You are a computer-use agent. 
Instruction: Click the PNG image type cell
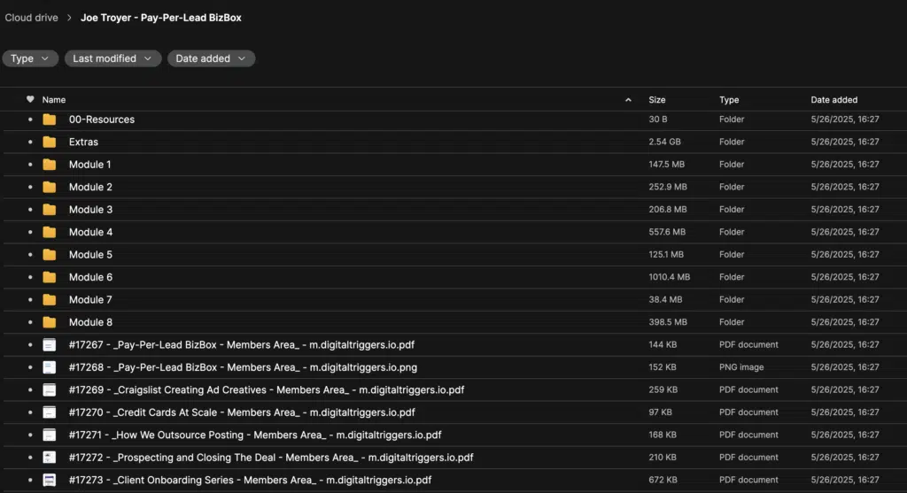point(741,367)
